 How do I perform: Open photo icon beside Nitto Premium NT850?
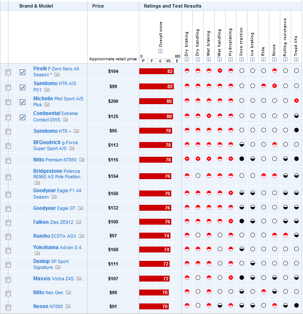[x=82, y=160]
